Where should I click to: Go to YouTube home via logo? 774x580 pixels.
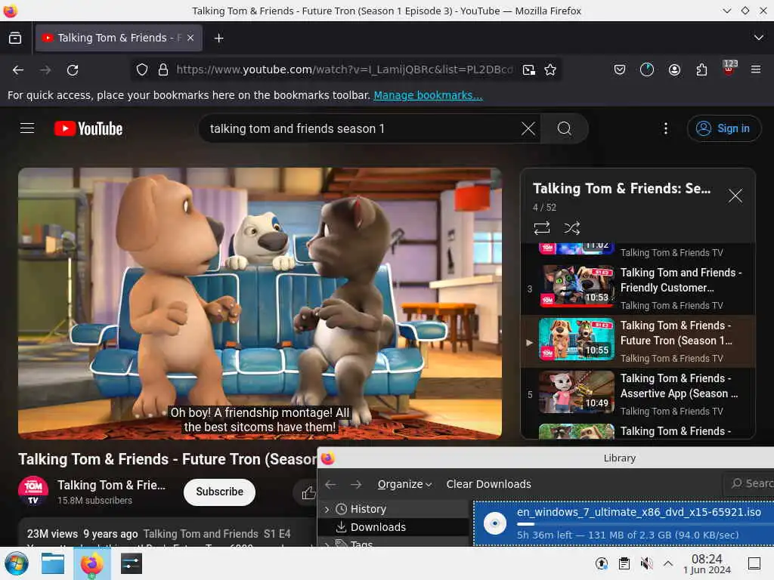[88, 128]
